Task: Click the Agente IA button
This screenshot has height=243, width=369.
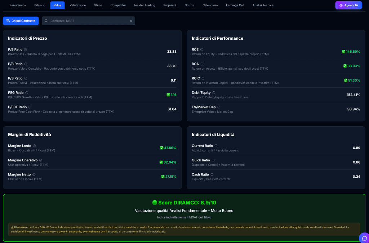Action: (x=348, y=5)
